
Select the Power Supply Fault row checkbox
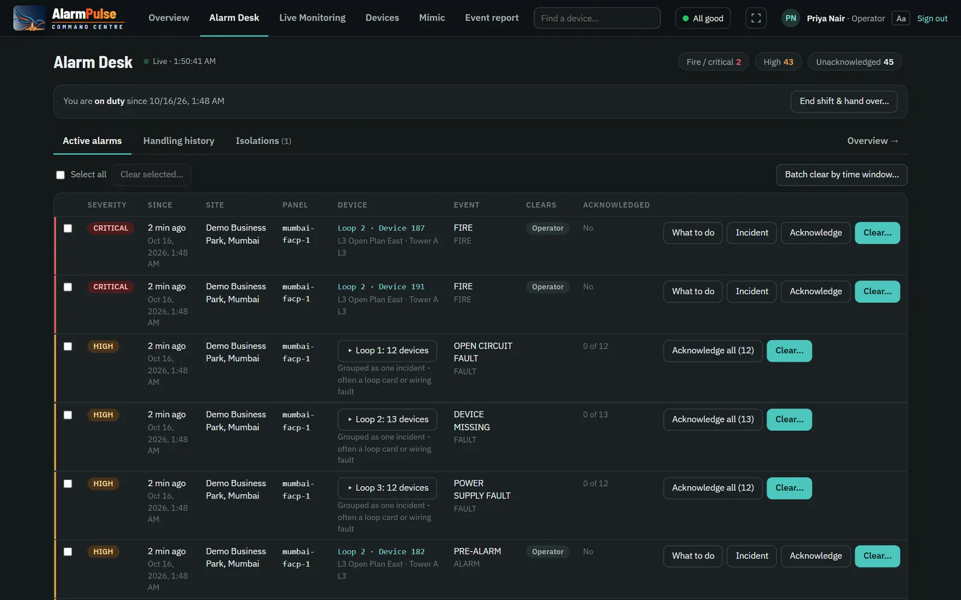coord(68,484)
